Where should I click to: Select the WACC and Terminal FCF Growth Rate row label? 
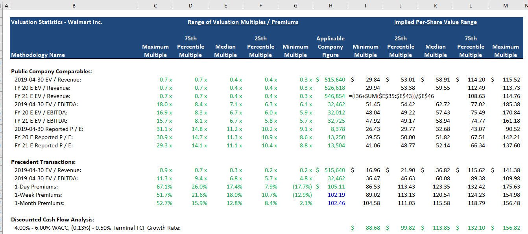point(98,228)
